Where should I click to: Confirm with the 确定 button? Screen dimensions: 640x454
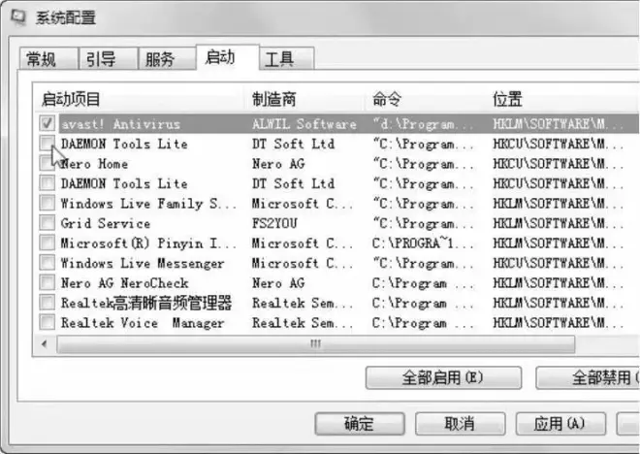(360, 423)
